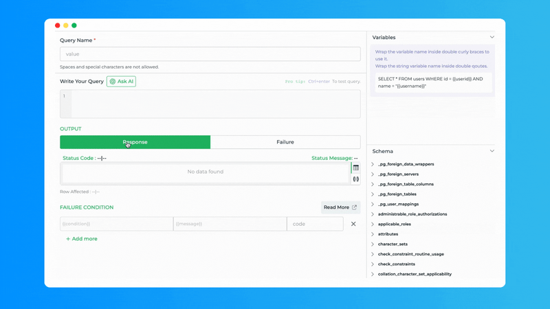Viewport: 550px width, 309px height.
Task: Click the Read More external-link icon
Action: click(x=354, y=207)
